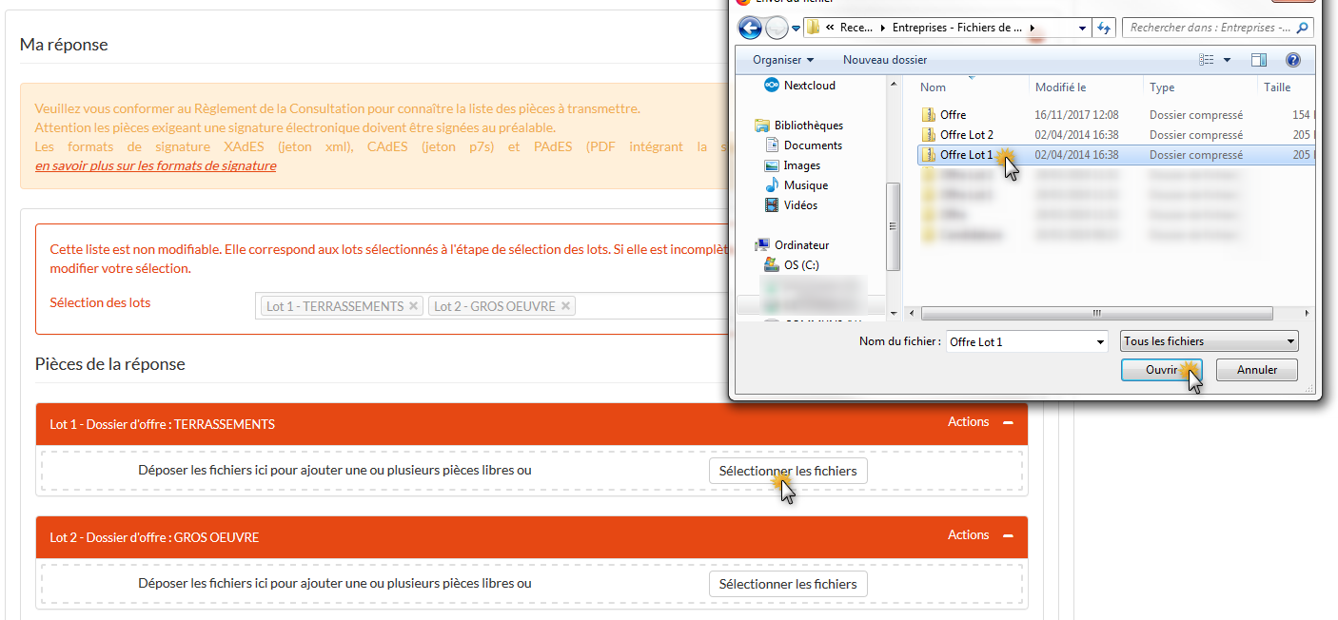Click Nouveau dossier in the toolbar
This screenshot has height=620, width=1338.
pos(884,60)
